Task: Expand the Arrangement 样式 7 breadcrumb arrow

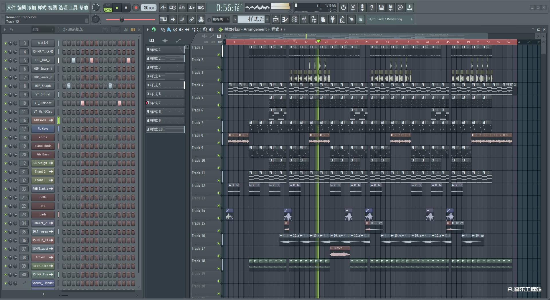Action: click(x=284, y=29)
